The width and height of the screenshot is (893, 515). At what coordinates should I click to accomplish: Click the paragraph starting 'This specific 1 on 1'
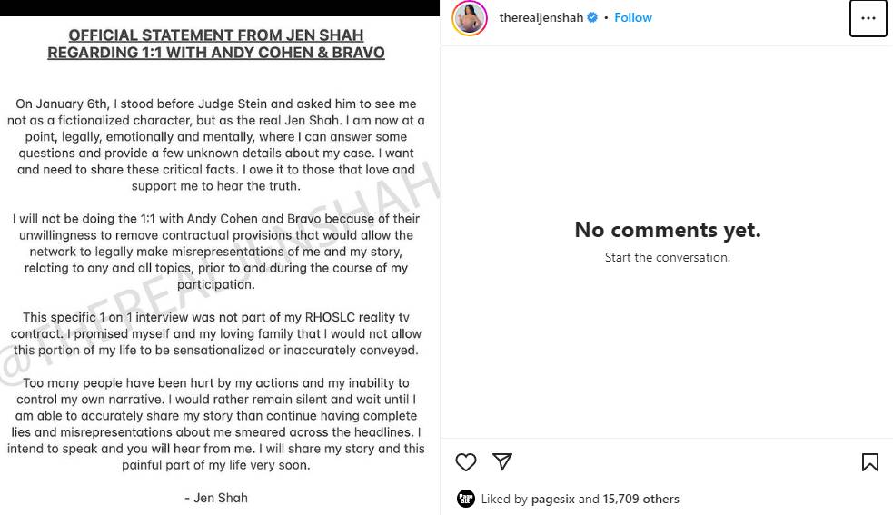pos(216,333)
